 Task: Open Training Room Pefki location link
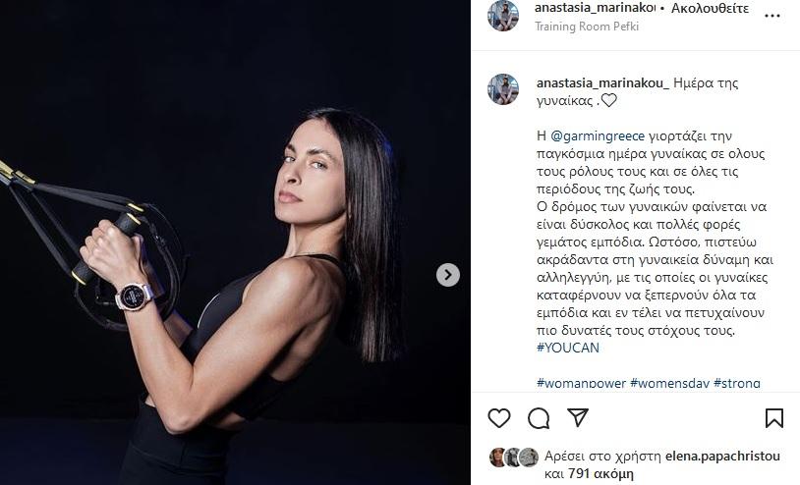tap(587, 27)
